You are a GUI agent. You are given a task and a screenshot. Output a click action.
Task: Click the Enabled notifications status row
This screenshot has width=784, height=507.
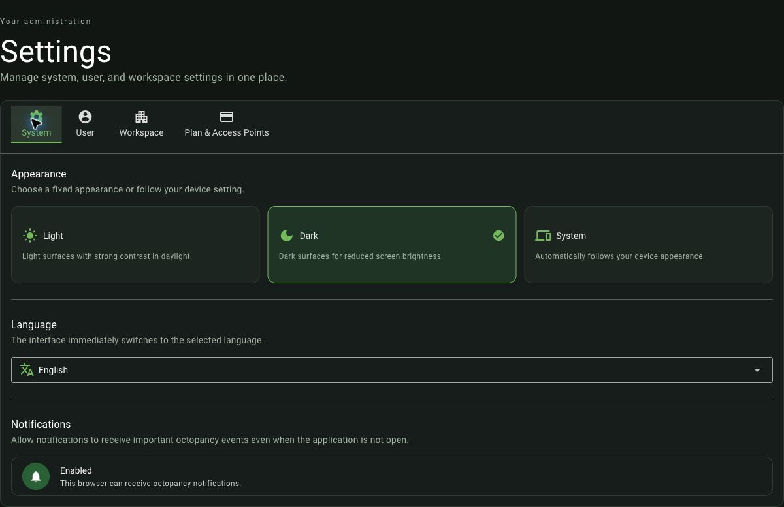(392, 476)
